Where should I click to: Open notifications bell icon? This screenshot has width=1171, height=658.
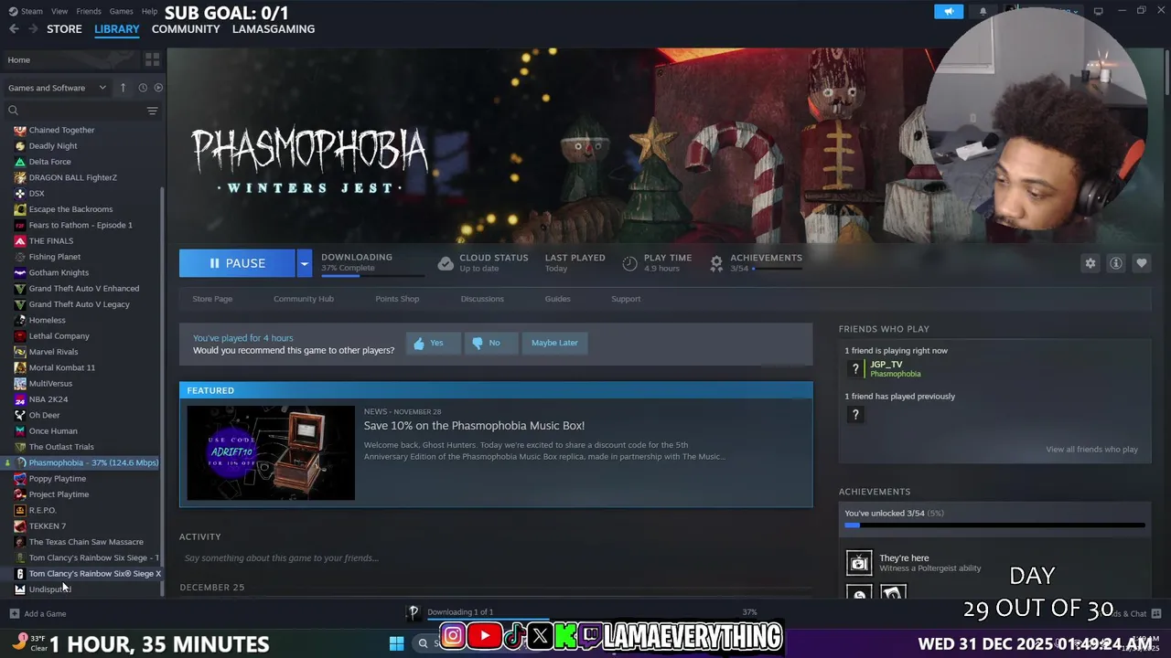pos(983,11)
